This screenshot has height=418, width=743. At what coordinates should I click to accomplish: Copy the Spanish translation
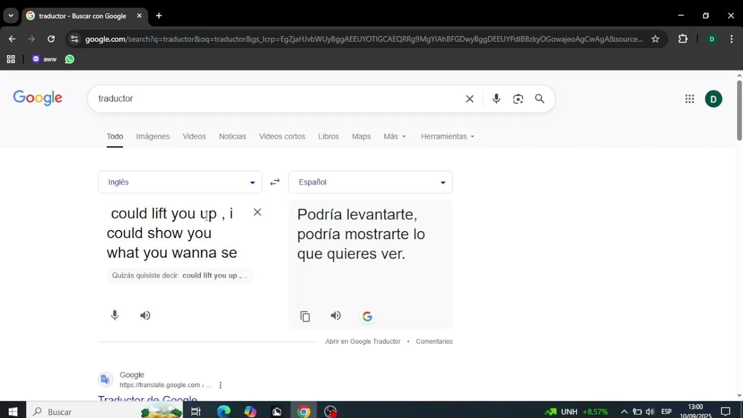305,316
